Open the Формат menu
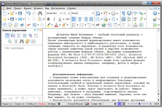Screen dimensions: 162x108 [28, 8]
